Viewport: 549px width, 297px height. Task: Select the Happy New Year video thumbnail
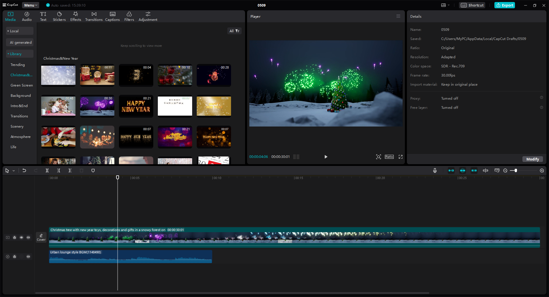(136, 106)
